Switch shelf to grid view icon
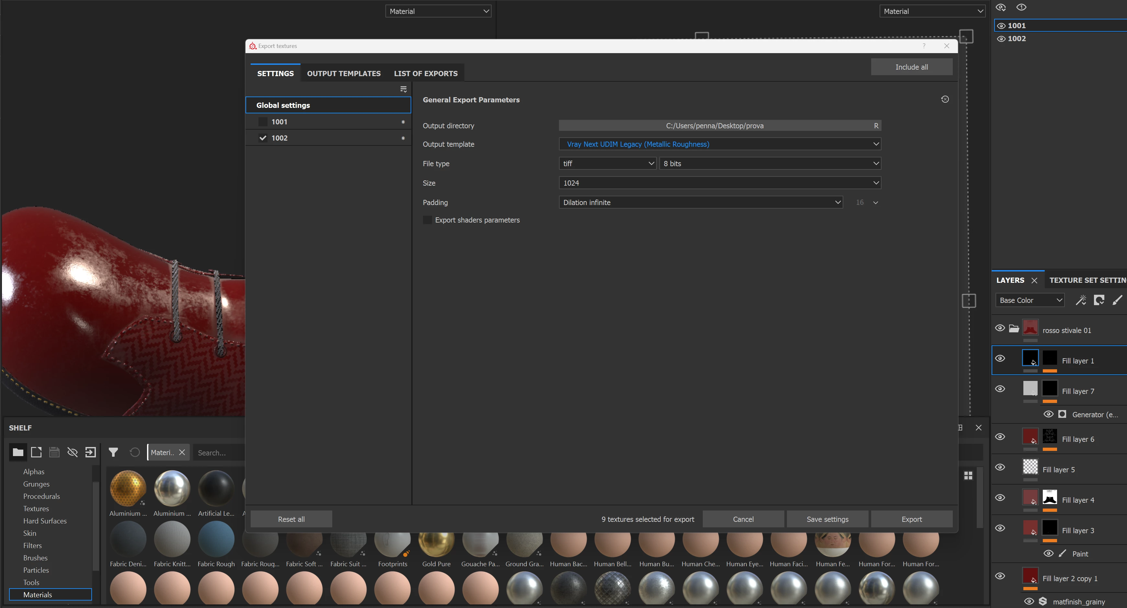 point(968,476)
